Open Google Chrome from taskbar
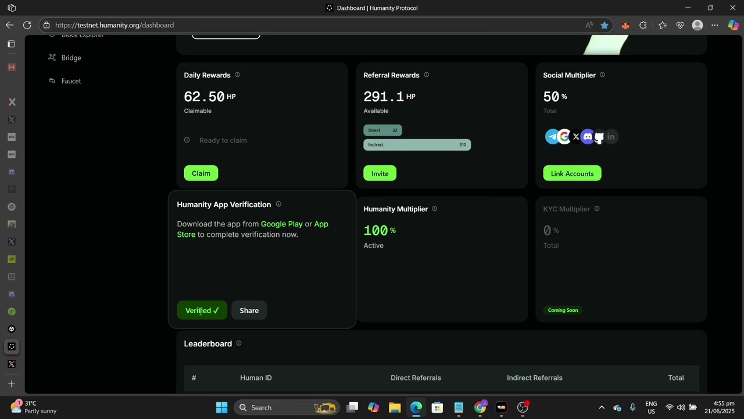Viewport: 744px width, 419px height. pyautogui.click(x=480, y=407)
